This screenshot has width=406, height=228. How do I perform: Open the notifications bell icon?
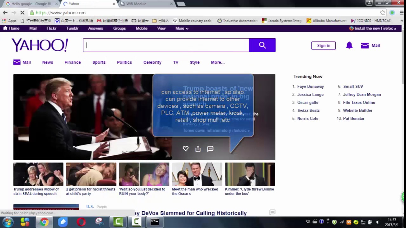click(349, 45)
